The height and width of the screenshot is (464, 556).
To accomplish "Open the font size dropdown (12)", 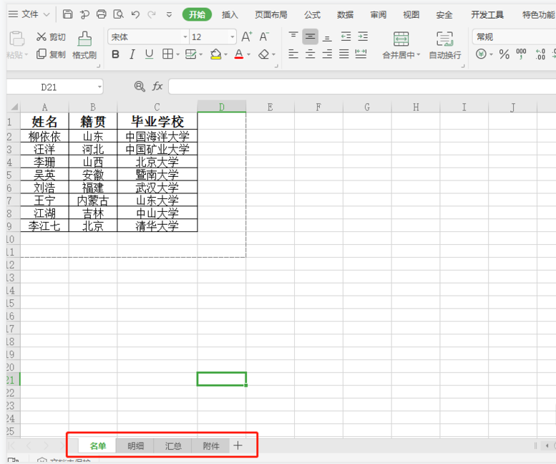I will pyautogui.click(x=233, y=37).
